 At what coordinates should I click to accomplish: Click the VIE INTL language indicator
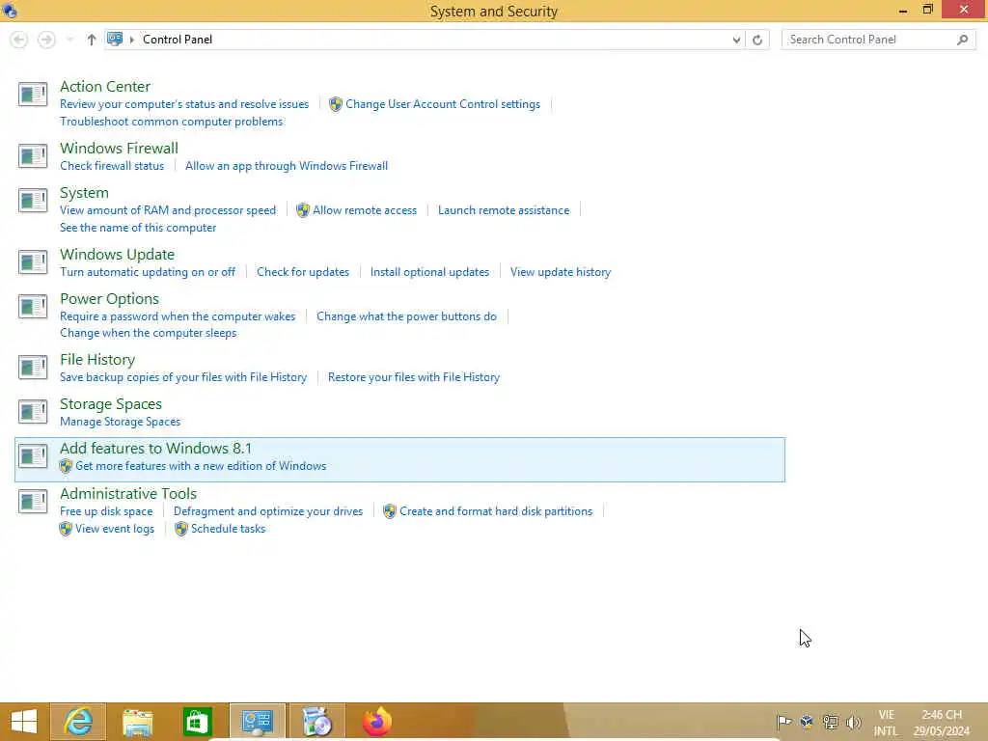click(x=886, y=723)
